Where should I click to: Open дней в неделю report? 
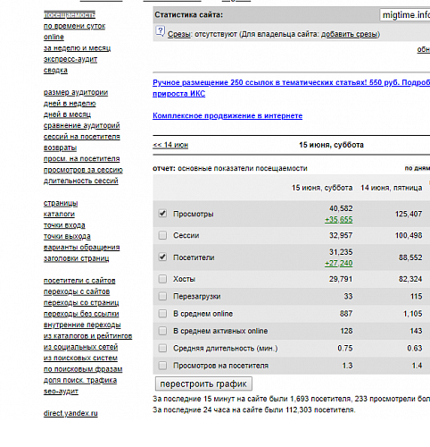coord(70,104)
